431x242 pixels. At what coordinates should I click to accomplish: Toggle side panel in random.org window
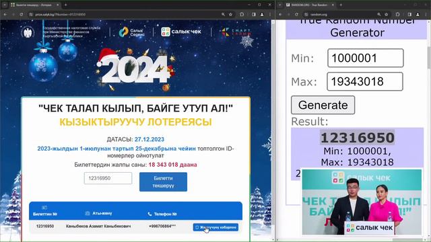click(x=409, y=14)
